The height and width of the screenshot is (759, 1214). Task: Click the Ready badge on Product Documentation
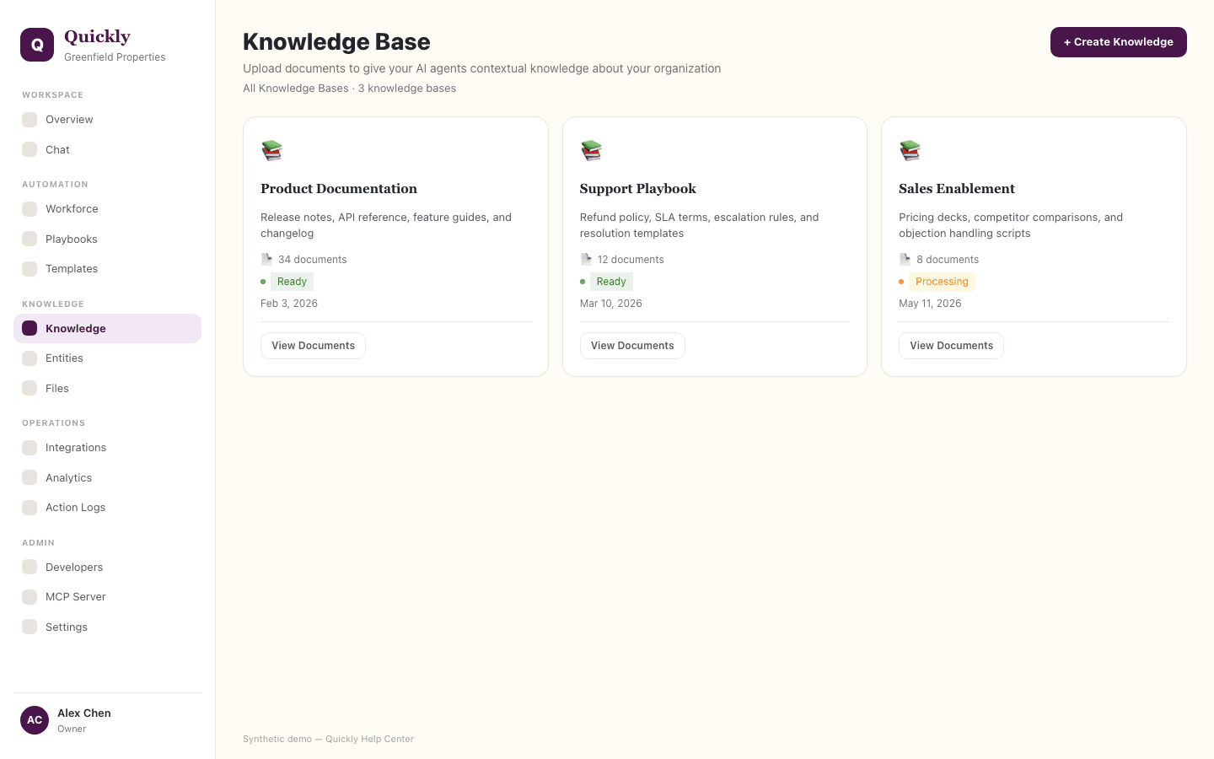coord(292,282)
